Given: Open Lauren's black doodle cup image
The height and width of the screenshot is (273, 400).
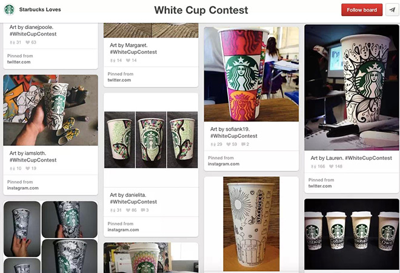Looking at the screenshot, I should (x=352, y=87).
